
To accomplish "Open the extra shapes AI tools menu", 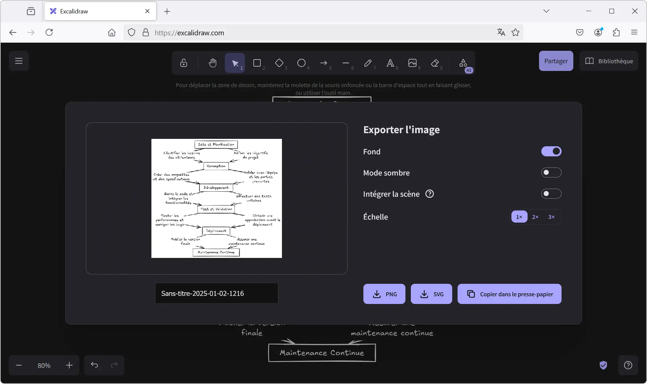I will point(463,63).
